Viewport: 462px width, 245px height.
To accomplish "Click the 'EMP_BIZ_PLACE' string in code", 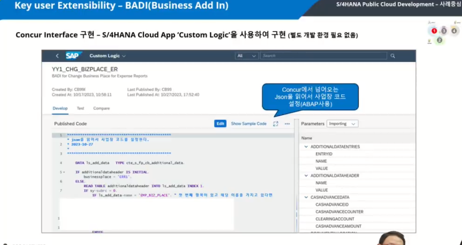I will pos(155,195).
